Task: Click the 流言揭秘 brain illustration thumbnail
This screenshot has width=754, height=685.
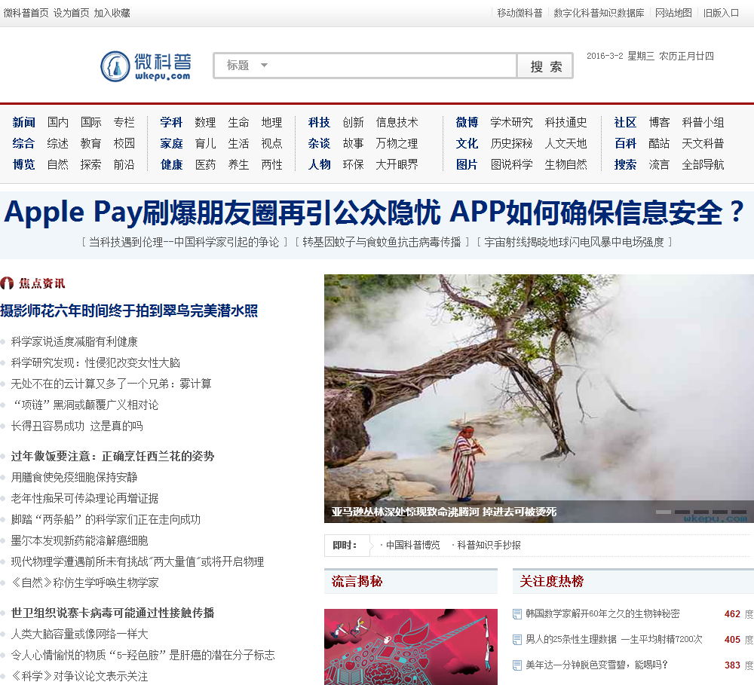Action: tap(411, 647)
